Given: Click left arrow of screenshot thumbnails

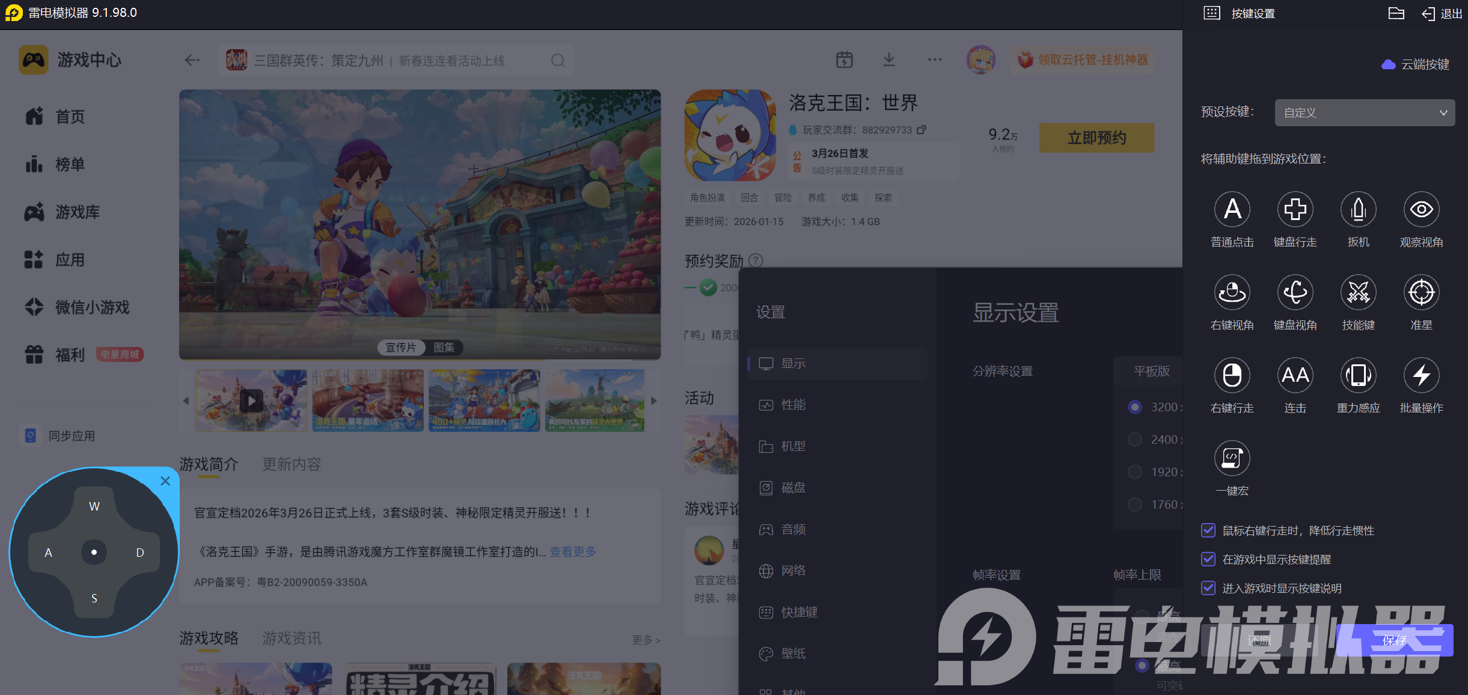Looking at the screenshot, I should [186, 400].
